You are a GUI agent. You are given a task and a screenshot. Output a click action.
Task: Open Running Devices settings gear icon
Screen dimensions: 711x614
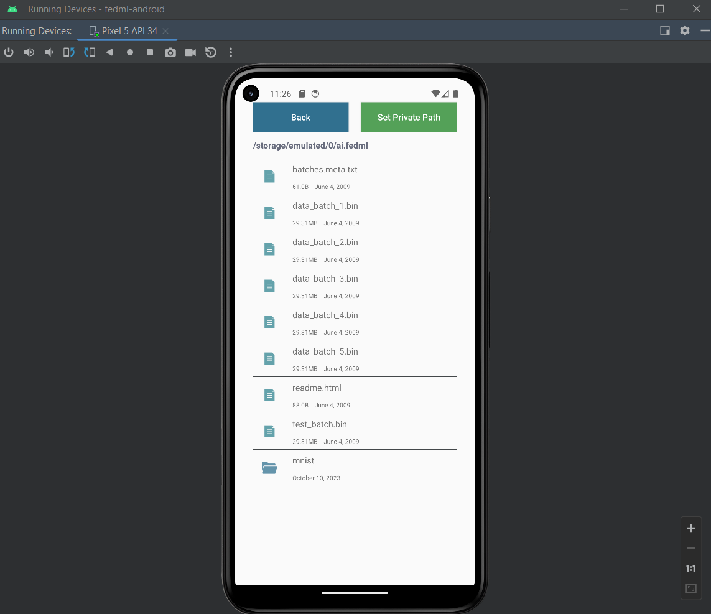pyautogui.click(x=685, y=30)
